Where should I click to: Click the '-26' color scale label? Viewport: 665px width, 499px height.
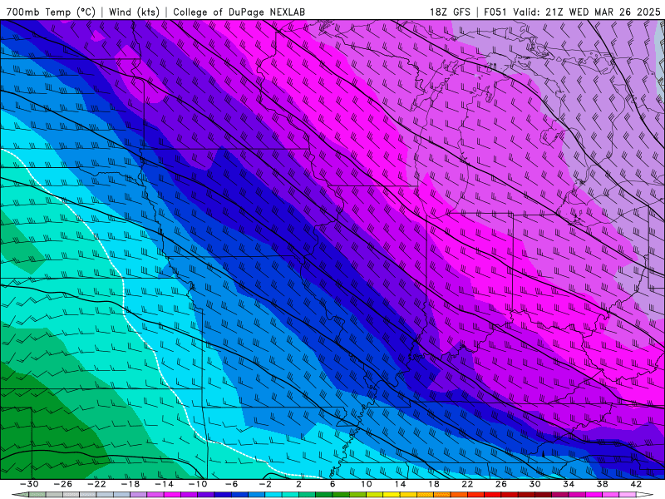coord(63,484)
